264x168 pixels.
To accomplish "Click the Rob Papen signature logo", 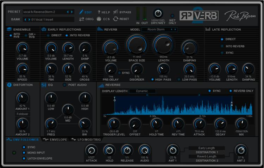I will pos(240,16).
